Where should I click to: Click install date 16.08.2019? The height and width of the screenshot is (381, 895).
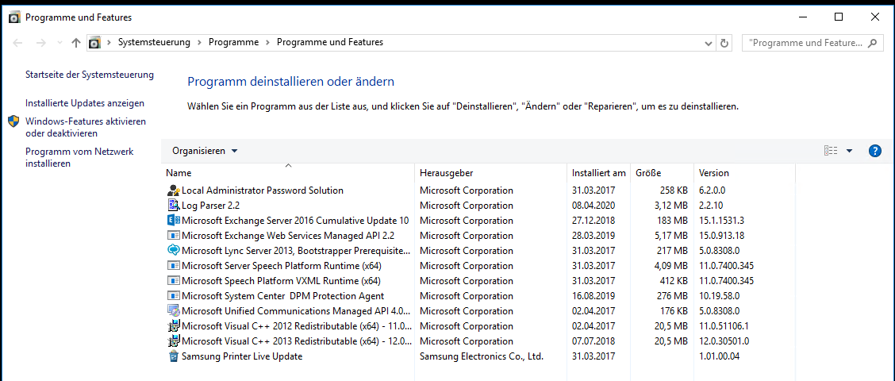[x=593, y=296]
